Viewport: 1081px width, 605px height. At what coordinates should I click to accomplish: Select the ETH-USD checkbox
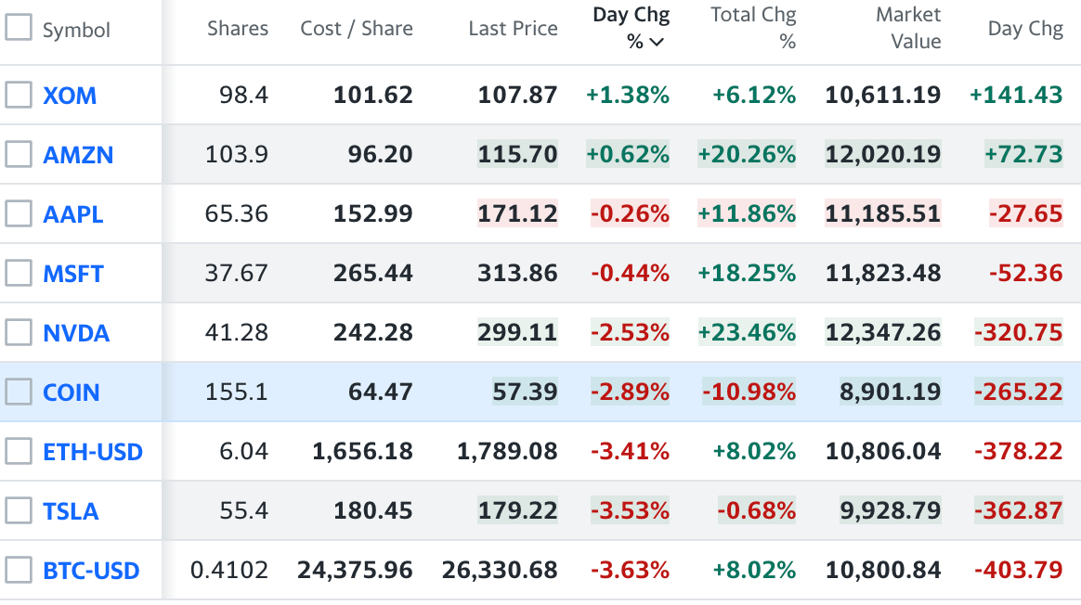point(19,451)
